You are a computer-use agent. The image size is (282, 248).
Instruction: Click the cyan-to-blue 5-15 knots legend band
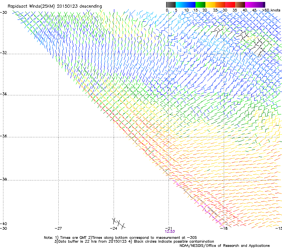click(186, 5)
